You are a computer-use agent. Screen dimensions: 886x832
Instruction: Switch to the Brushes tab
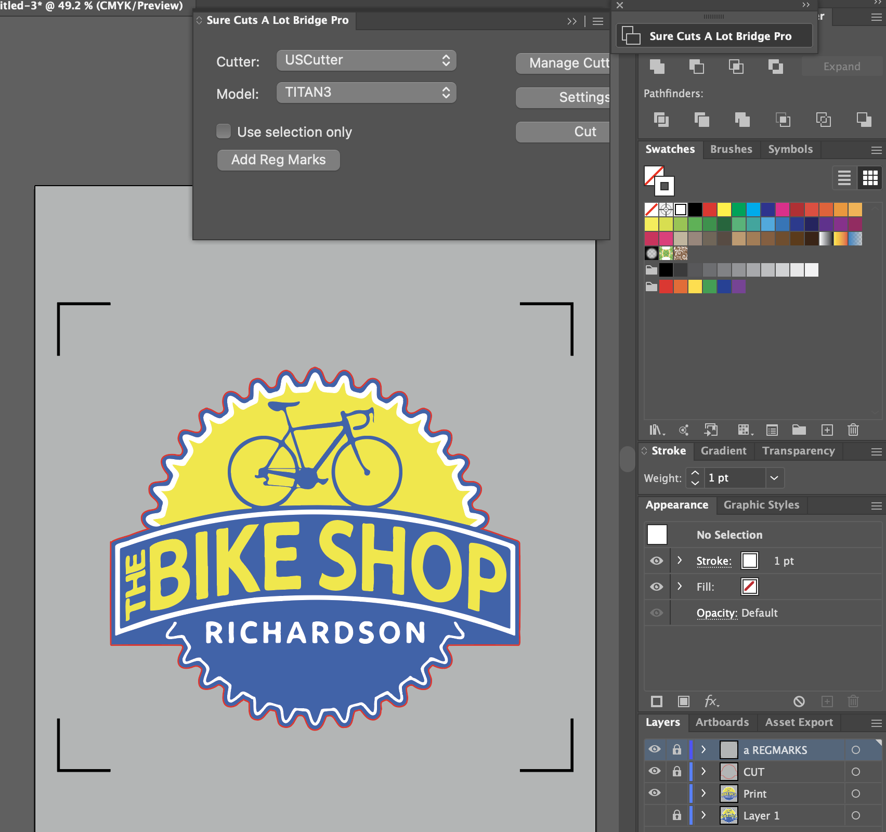(x=731, y=149)
